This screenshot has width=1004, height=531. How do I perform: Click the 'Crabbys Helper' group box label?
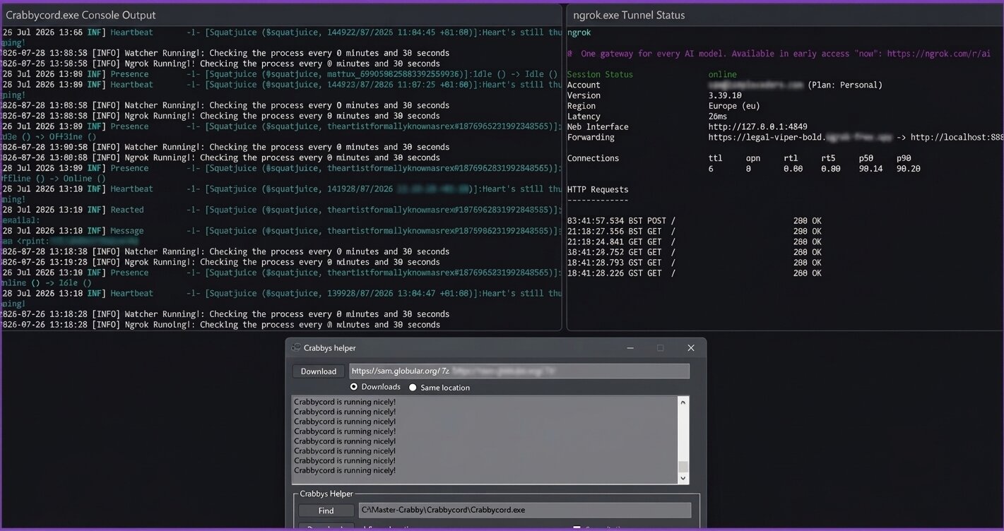pyautogui.click(x=326, y=494)
